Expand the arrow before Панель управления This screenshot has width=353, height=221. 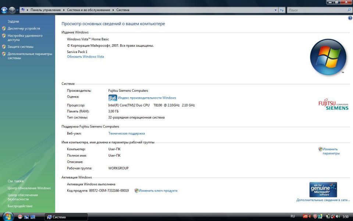28,10
